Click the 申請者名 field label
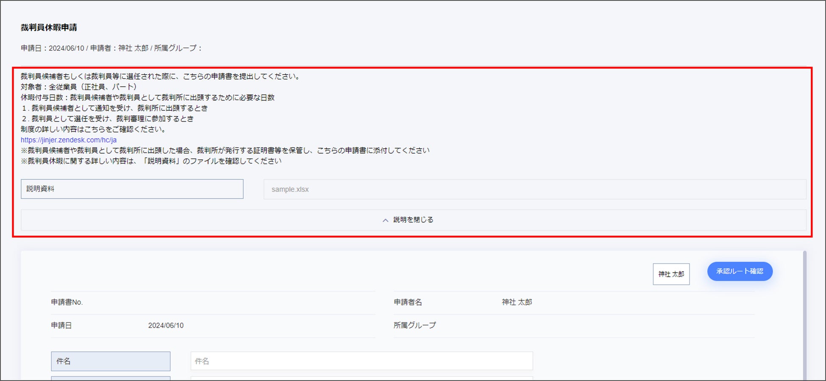 tap(408, 302)
